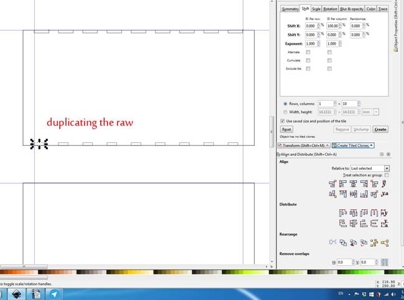Distribute text baseline anchors horizontally

coord(384,213)
